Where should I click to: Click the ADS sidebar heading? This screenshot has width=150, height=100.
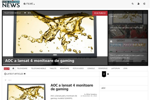tap(103, 88)
